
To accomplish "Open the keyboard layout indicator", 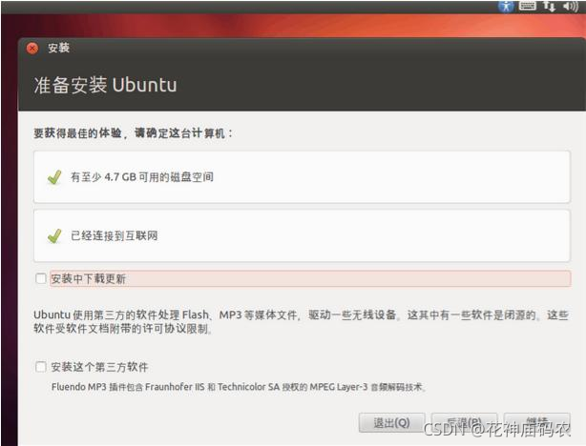I will 527,5.
